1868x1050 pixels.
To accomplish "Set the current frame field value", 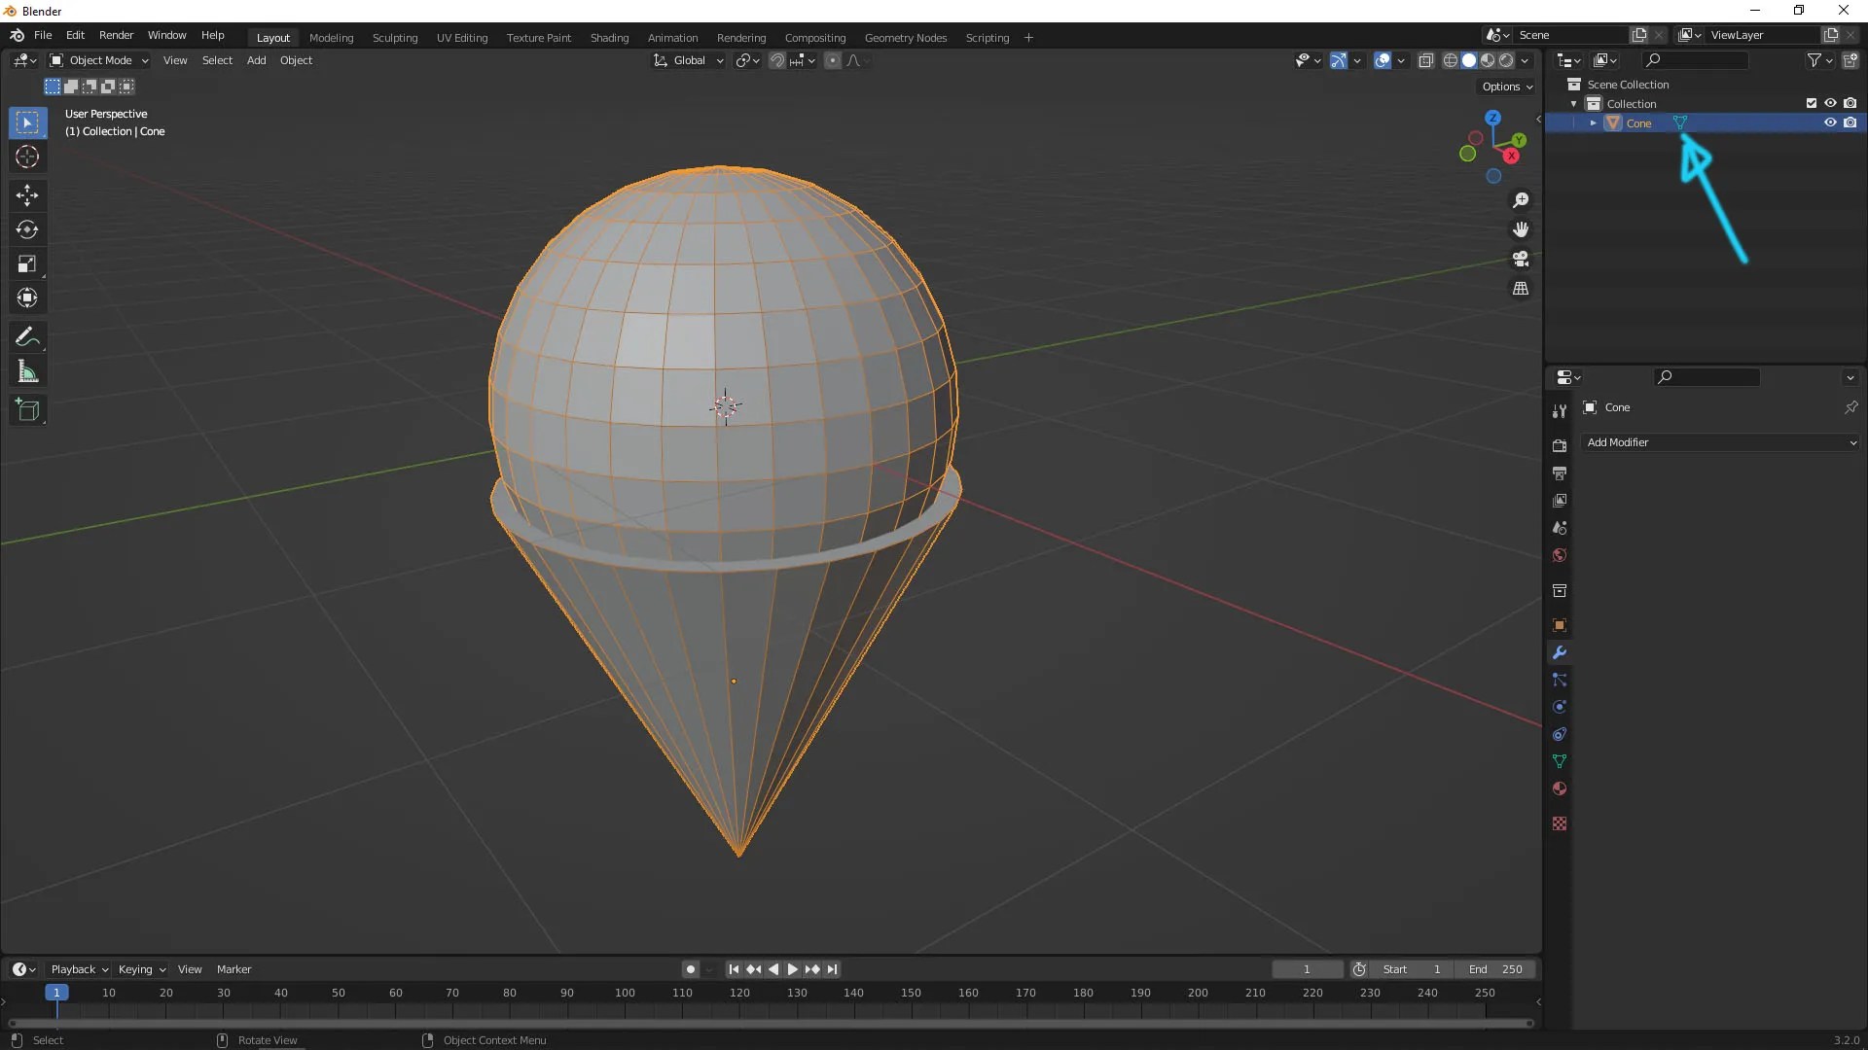I will (x=1308, y=968).
